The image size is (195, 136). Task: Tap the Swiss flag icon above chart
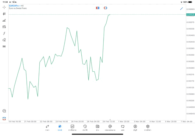[x=97, y=8]
